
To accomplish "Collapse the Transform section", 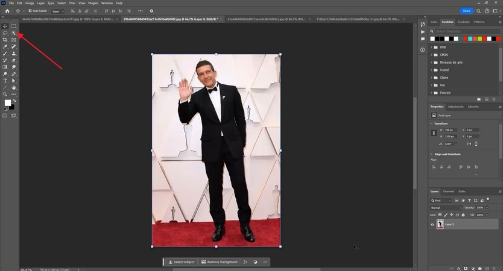I will click(431, 123).
